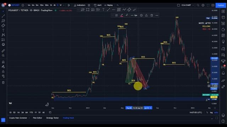Open drawing settings in floating toolbar
Viewport: 227px width, 127px height.
pyautogui.click(x=141, y=16)
